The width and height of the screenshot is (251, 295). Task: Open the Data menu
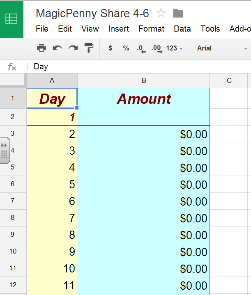point(182,29)
